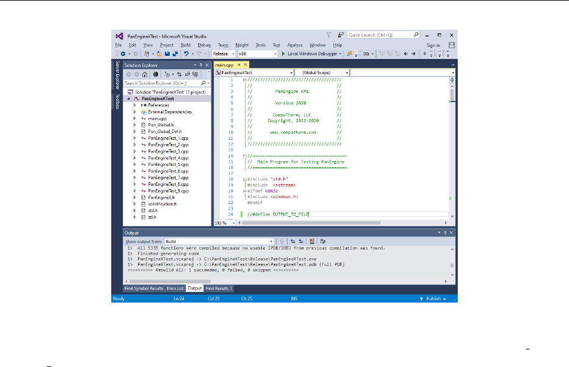Click the New Project toolbar icon

(x=147, y=53)
